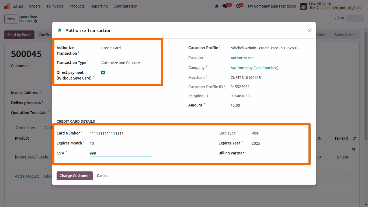Show help tooltip for CVV
This screenshot has width=368, height=207.
(66, 152)
